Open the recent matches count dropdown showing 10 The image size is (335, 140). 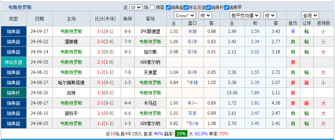(136, 7)
